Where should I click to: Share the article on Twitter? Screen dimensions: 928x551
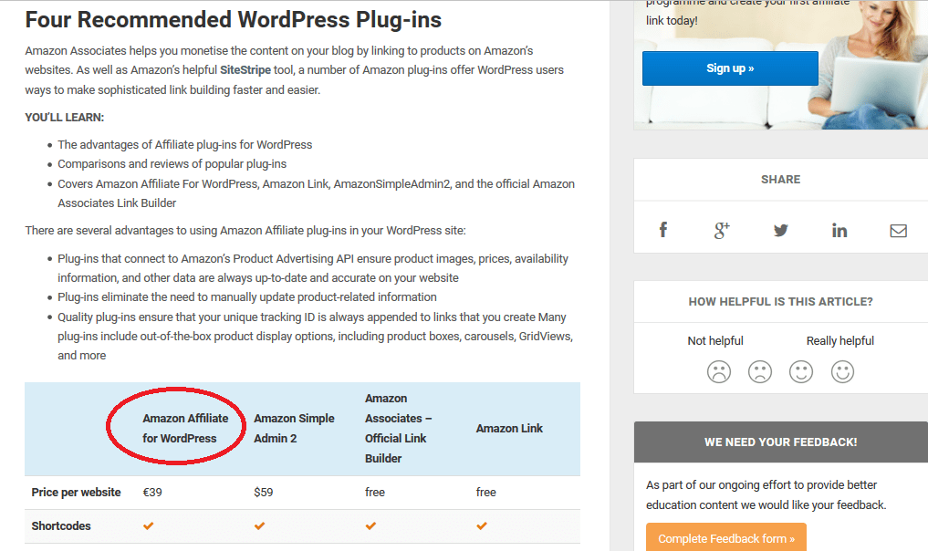(x=780, y=230)
